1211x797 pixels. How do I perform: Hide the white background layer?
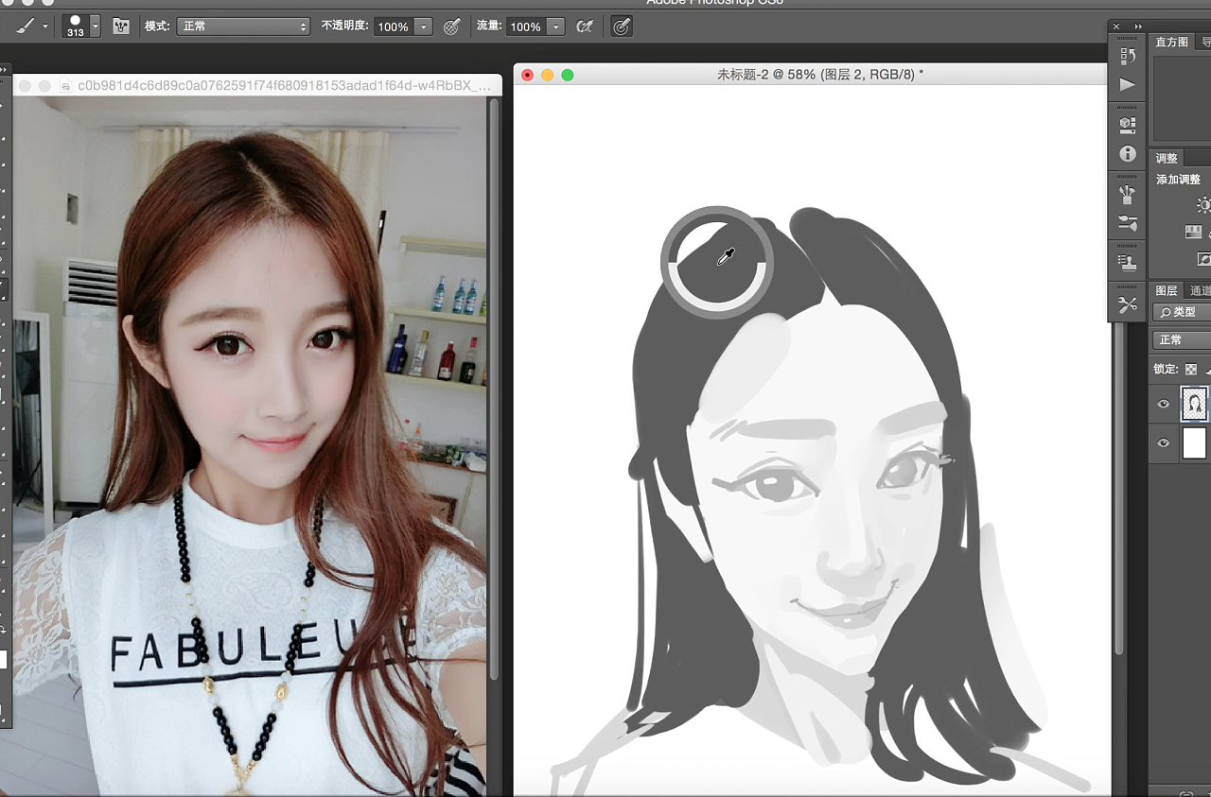pyautogui.click(x=1164, y=442)
